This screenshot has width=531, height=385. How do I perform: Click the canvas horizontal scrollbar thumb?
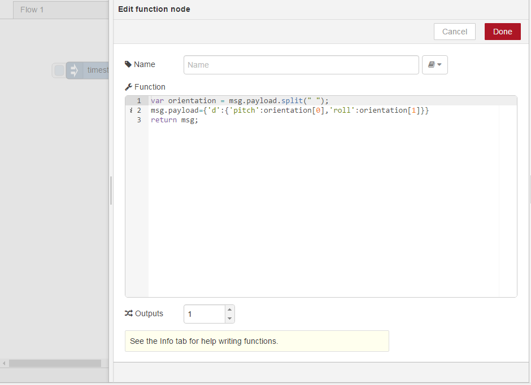(x=55, y=364)
